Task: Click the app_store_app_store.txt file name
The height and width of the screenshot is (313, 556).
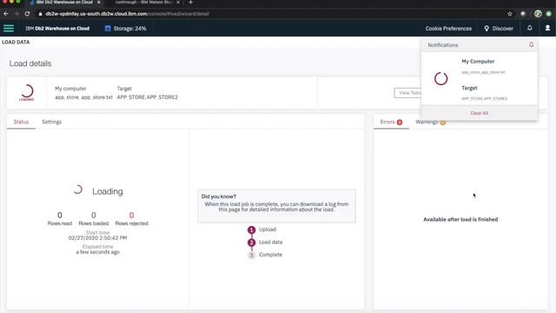Action: (x=83, y=97)
